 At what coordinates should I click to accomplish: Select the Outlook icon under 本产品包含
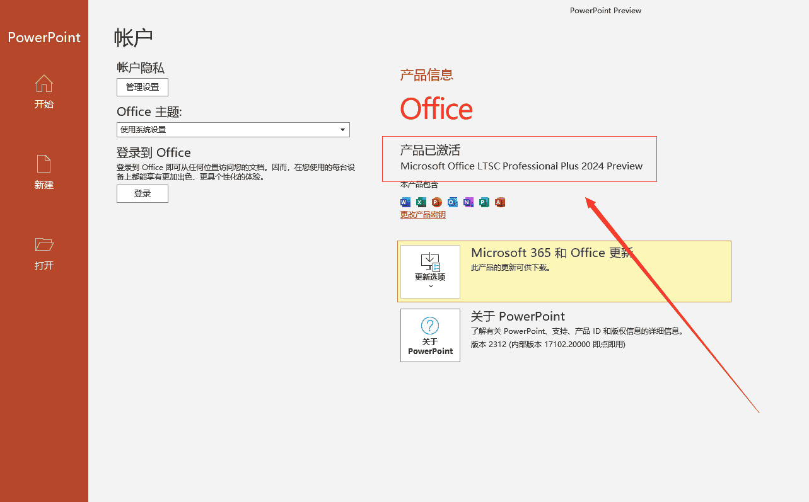point(452,202)
